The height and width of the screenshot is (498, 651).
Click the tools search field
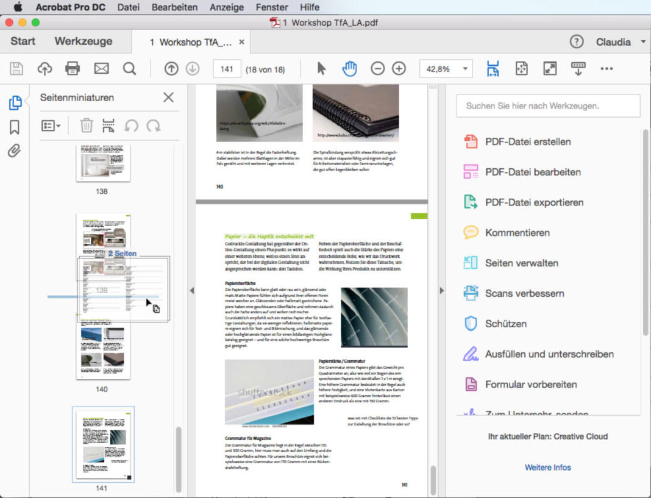(x=548, y=106)
